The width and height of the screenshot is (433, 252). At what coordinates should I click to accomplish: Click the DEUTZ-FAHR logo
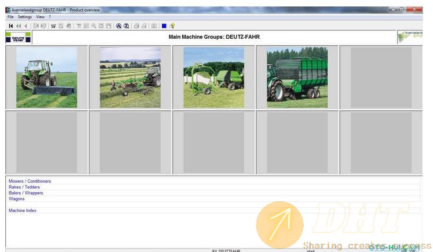tap(18, 37)
